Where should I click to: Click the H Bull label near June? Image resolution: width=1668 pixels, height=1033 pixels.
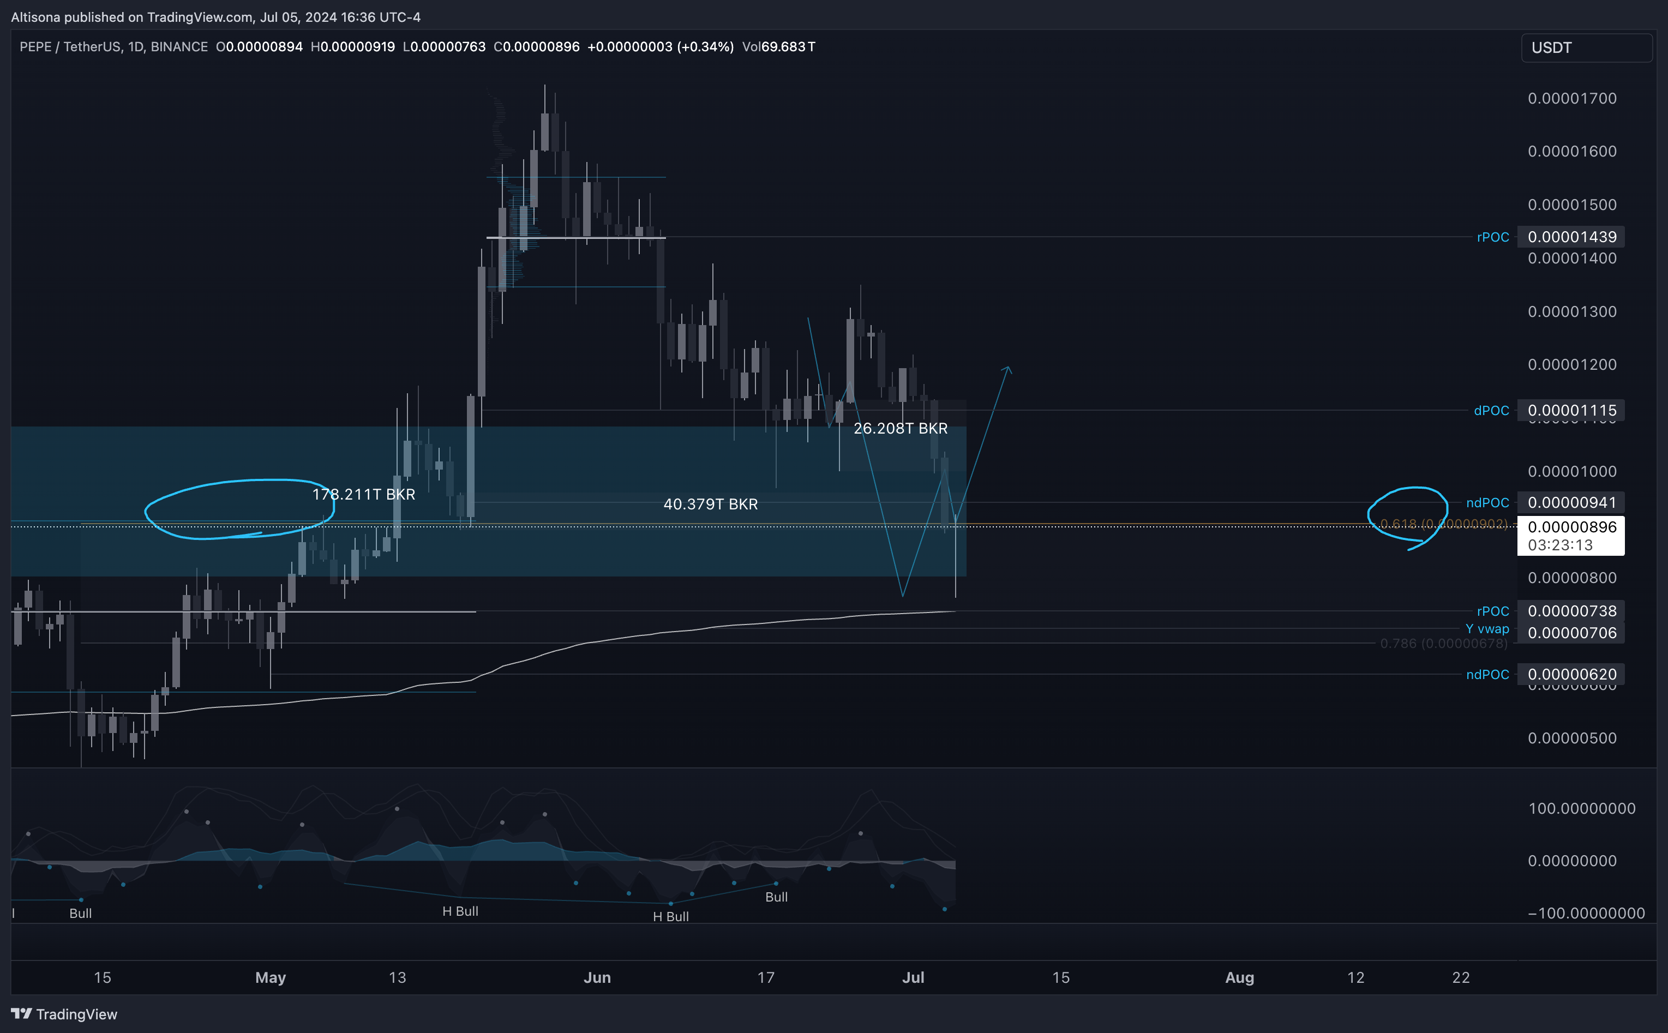[671, 917]
